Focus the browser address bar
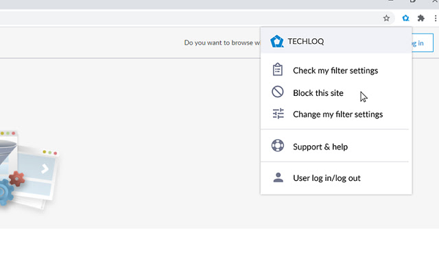439x274 pixels. [x=185, y=18]
